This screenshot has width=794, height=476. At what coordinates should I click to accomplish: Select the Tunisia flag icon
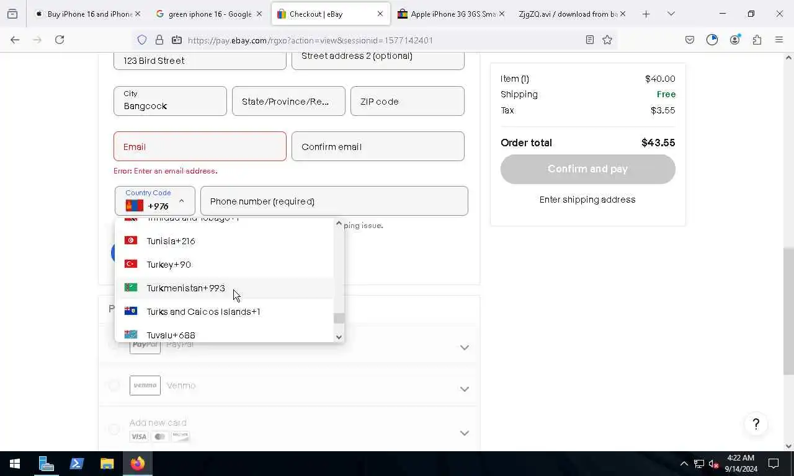(131, 240)
